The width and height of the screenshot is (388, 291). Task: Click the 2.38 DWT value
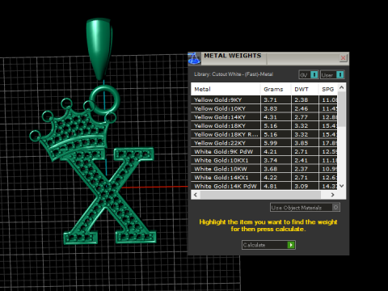[301, 100]
